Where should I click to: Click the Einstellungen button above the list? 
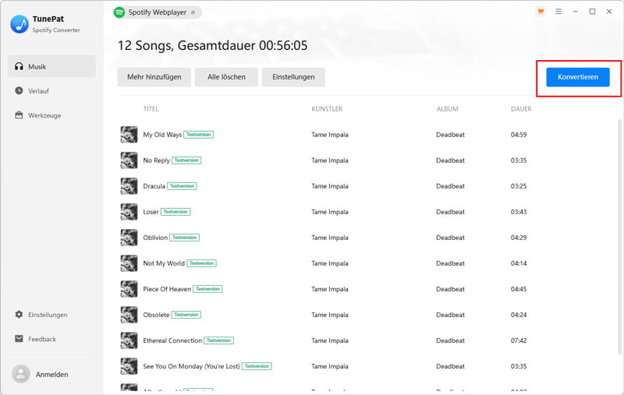[293, 77]
